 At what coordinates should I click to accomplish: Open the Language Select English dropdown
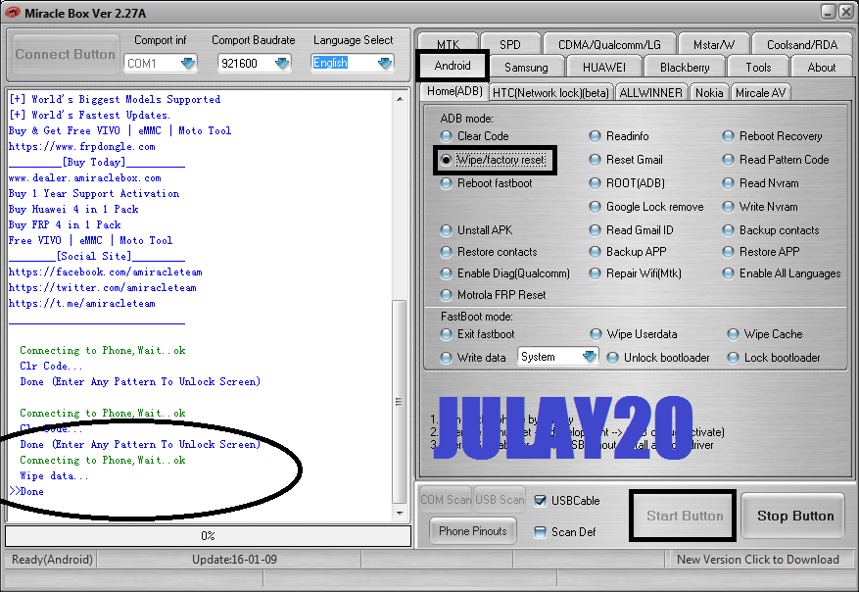(385, 64)
